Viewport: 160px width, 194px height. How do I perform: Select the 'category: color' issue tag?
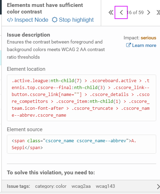click(51, 186)
